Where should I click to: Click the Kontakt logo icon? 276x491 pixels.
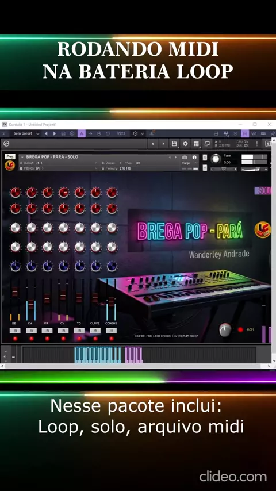(x=6, y=143)
